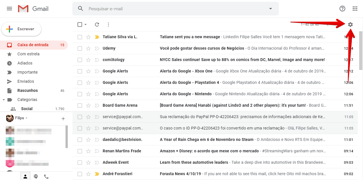Open the Google apps grid
Viewport: 363px width, 180px height.
coord(355,9)
